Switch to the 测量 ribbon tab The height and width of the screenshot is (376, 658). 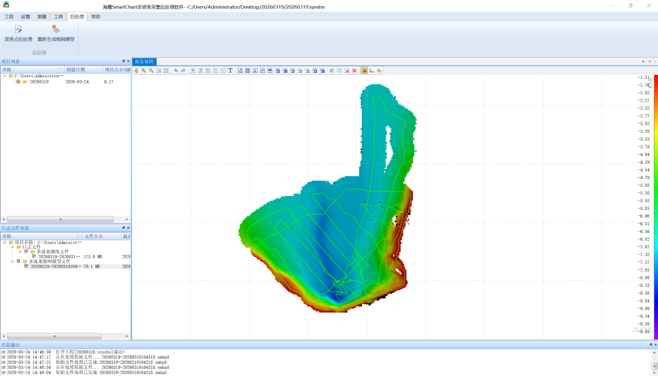pyautogui.click(x=42, y=17)
